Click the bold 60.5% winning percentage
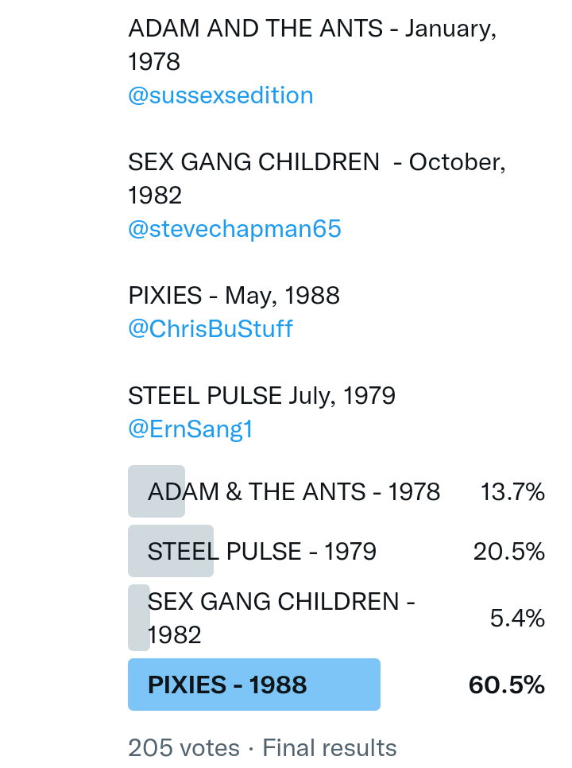This screenshot has width=572, height=768. point(507,685)
